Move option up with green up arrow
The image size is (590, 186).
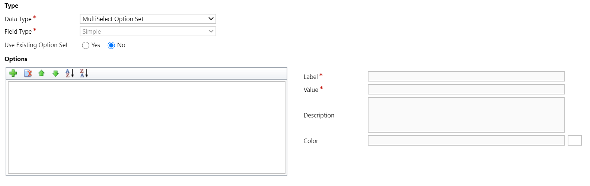click(x=41, y=73)
